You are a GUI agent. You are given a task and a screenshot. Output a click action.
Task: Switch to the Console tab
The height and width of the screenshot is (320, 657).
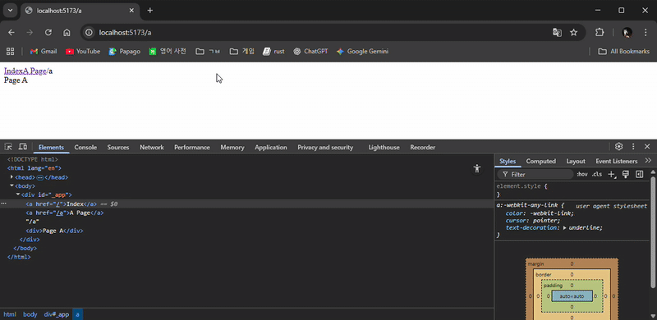coord(85,148)
